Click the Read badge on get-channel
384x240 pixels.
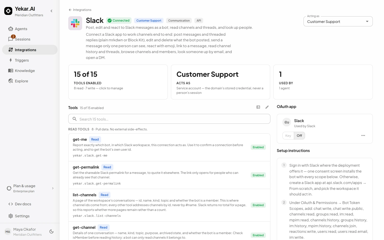click(x=103, y=227)
